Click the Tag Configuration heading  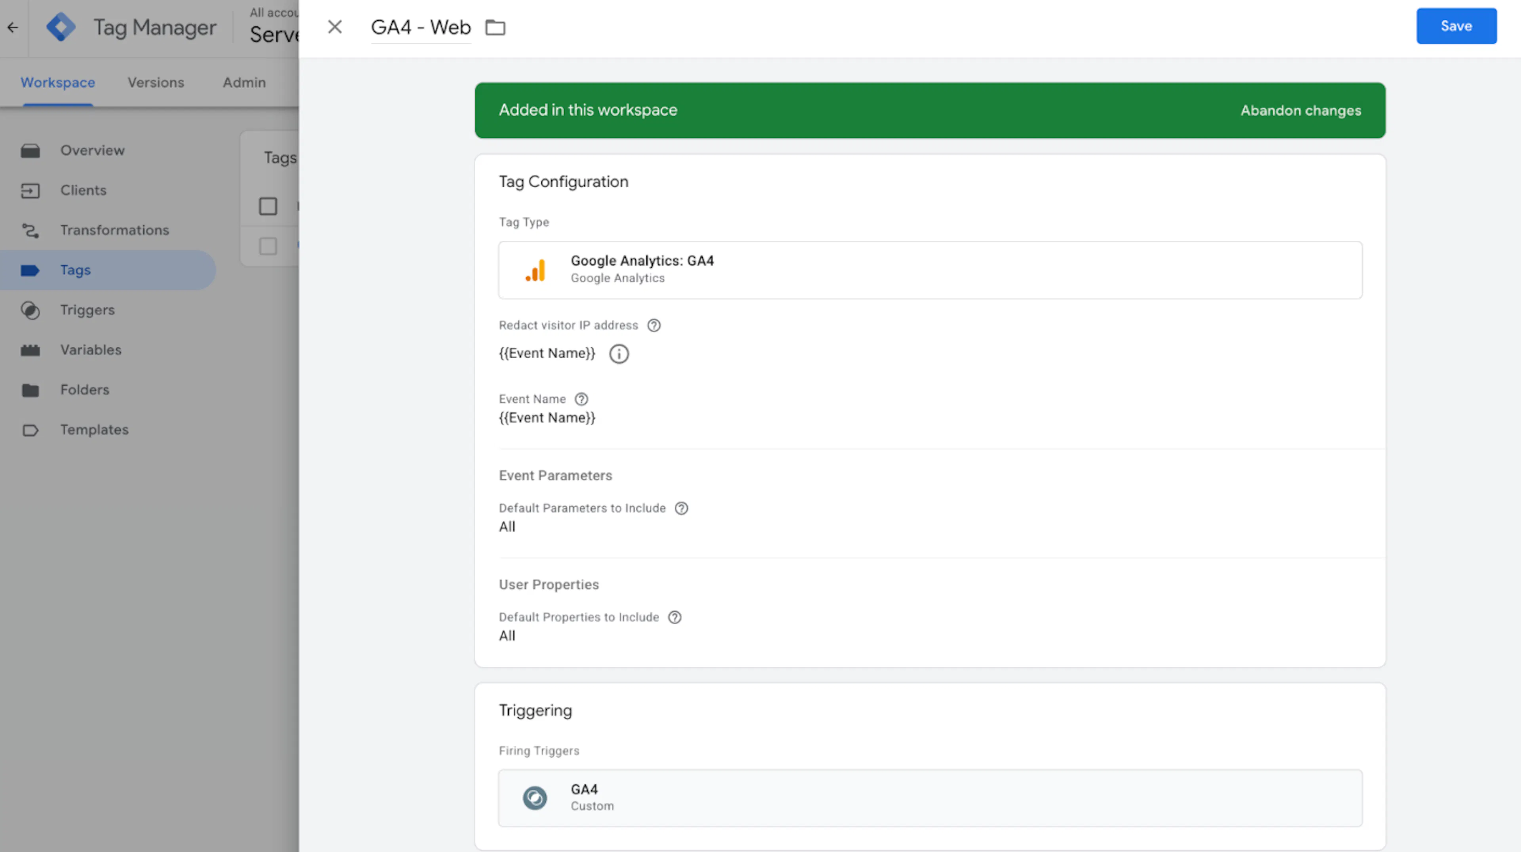click(563, 182)
